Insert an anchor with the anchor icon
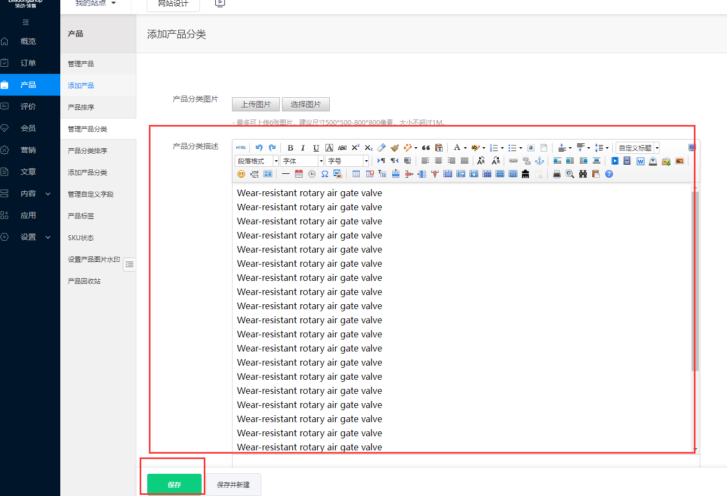Screen dimensions: 727x496 540,161
